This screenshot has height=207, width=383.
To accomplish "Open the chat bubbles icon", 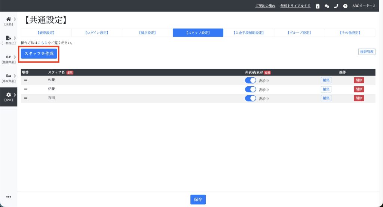I will pyautogui.click(x=327, y=6).
